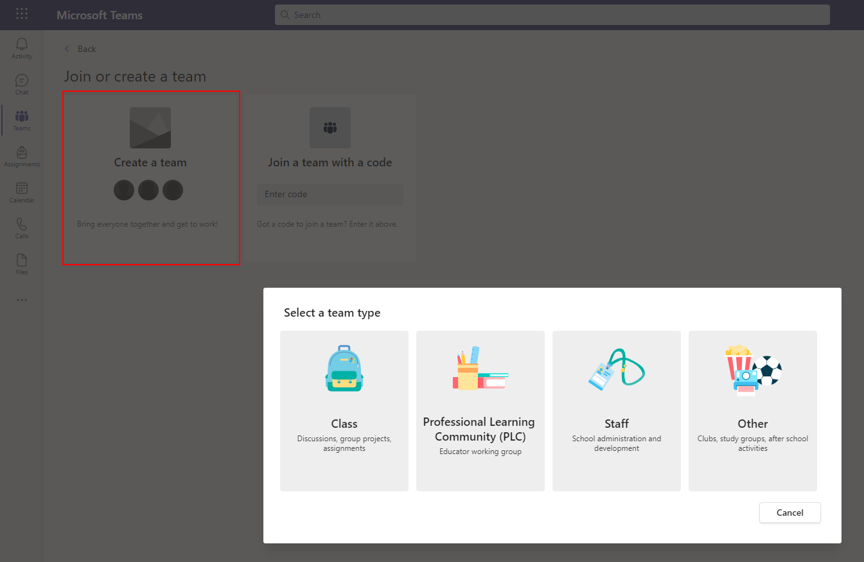The height and width of the screenshot is (562, 864).
Task: Click the Enter code field
Action: [x=330, y=195]
